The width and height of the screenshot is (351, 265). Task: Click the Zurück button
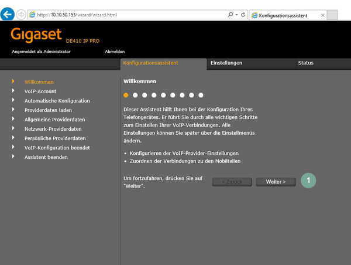tap(232, 182)
